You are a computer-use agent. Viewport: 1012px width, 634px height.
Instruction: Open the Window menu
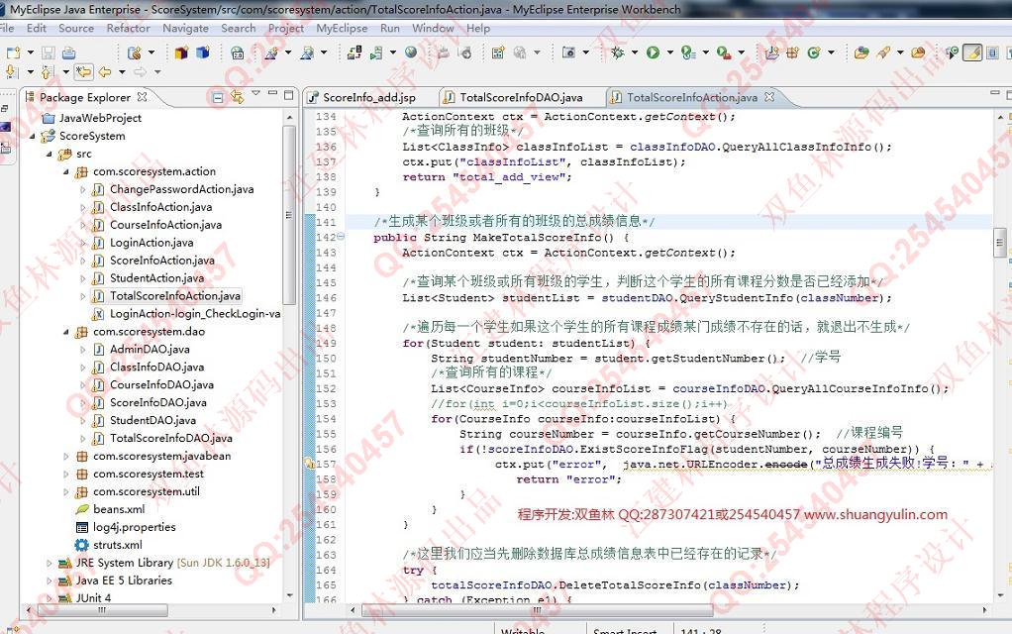(x=433, y=29)
